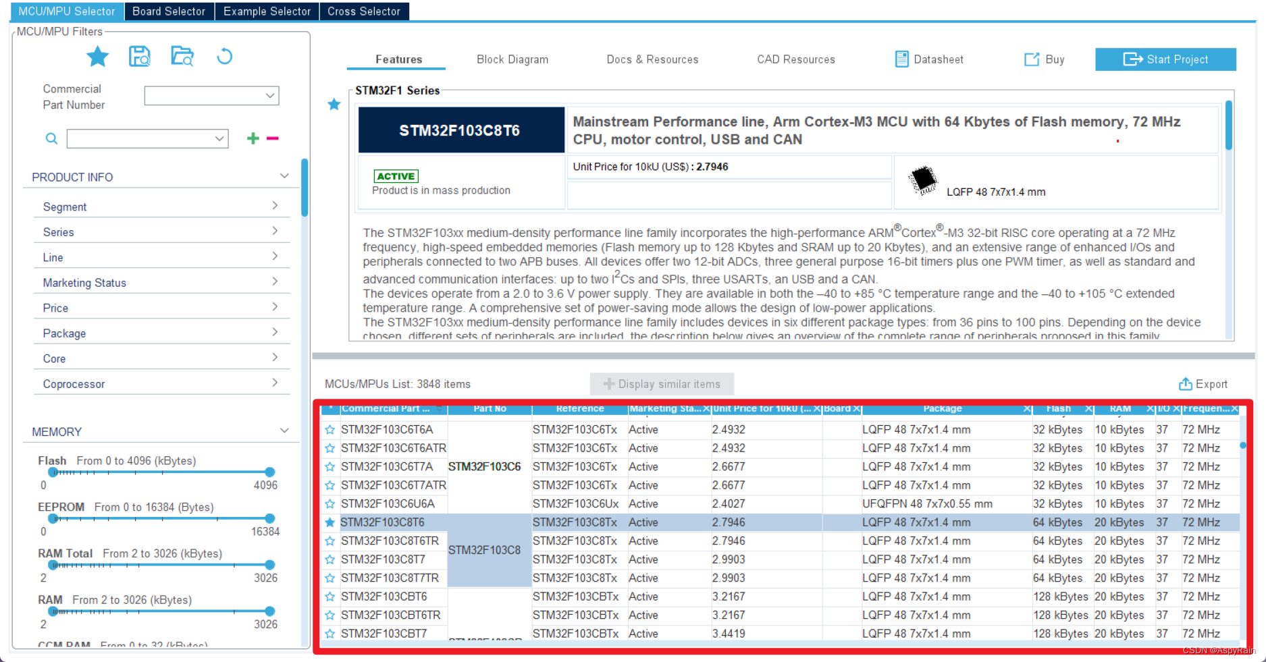Screen dimensions: 1266x662
Task: Favorite star for STM32F103C6T7A row
Action: [330, 467]
